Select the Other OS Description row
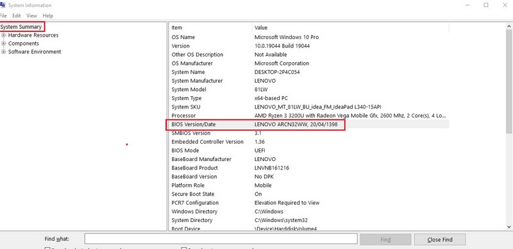The width and height of the screenshot is (513, 249). point(309,55)
